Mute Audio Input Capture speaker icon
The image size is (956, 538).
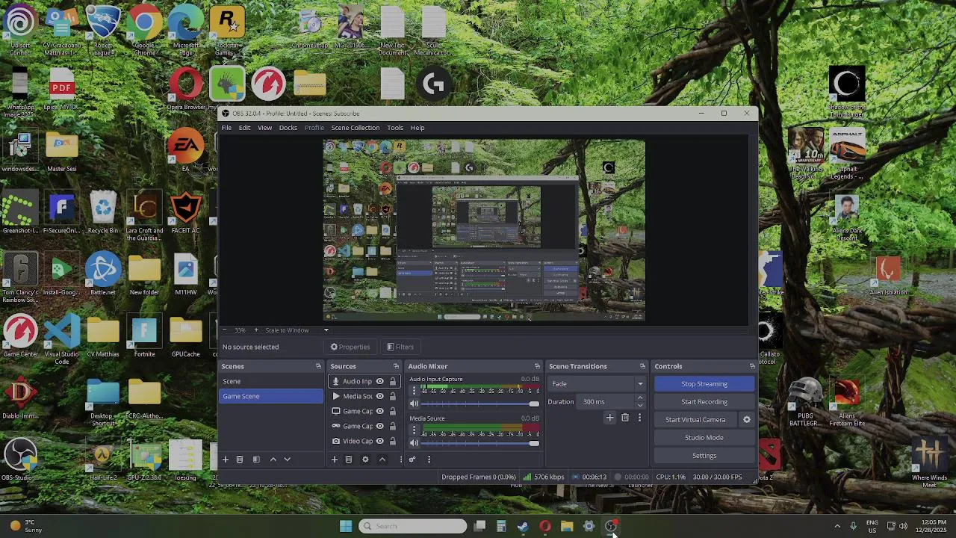[415, 403]
